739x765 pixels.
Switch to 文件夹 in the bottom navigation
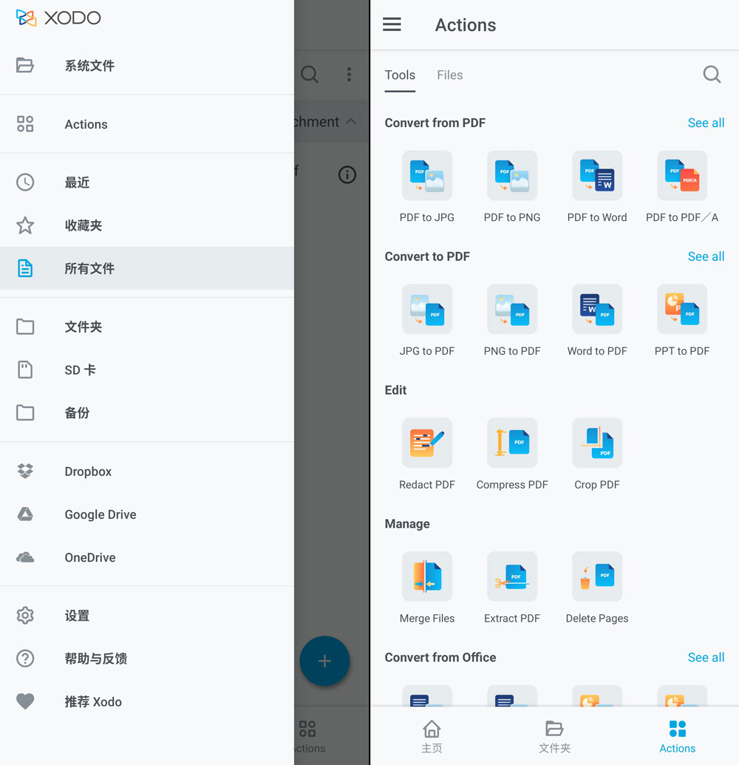[x=554, y=736]
